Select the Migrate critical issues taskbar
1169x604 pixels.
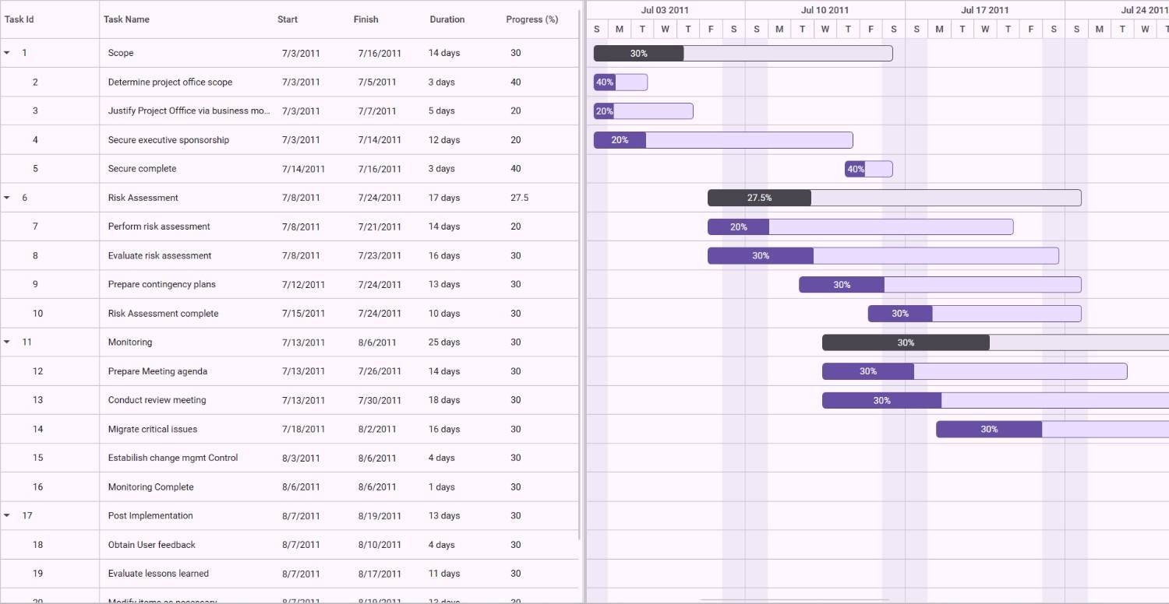1052,429
